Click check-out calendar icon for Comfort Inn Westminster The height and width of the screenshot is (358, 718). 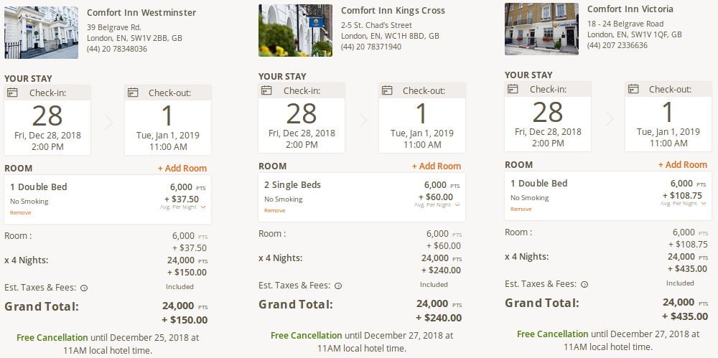click(131, 93)
